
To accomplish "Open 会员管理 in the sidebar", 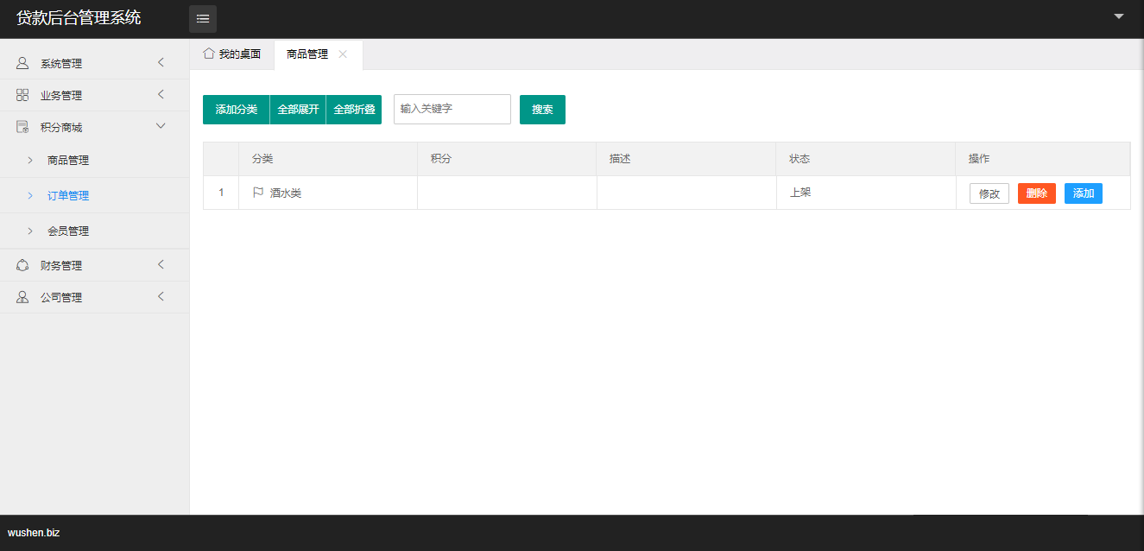I will coord(68,231).
